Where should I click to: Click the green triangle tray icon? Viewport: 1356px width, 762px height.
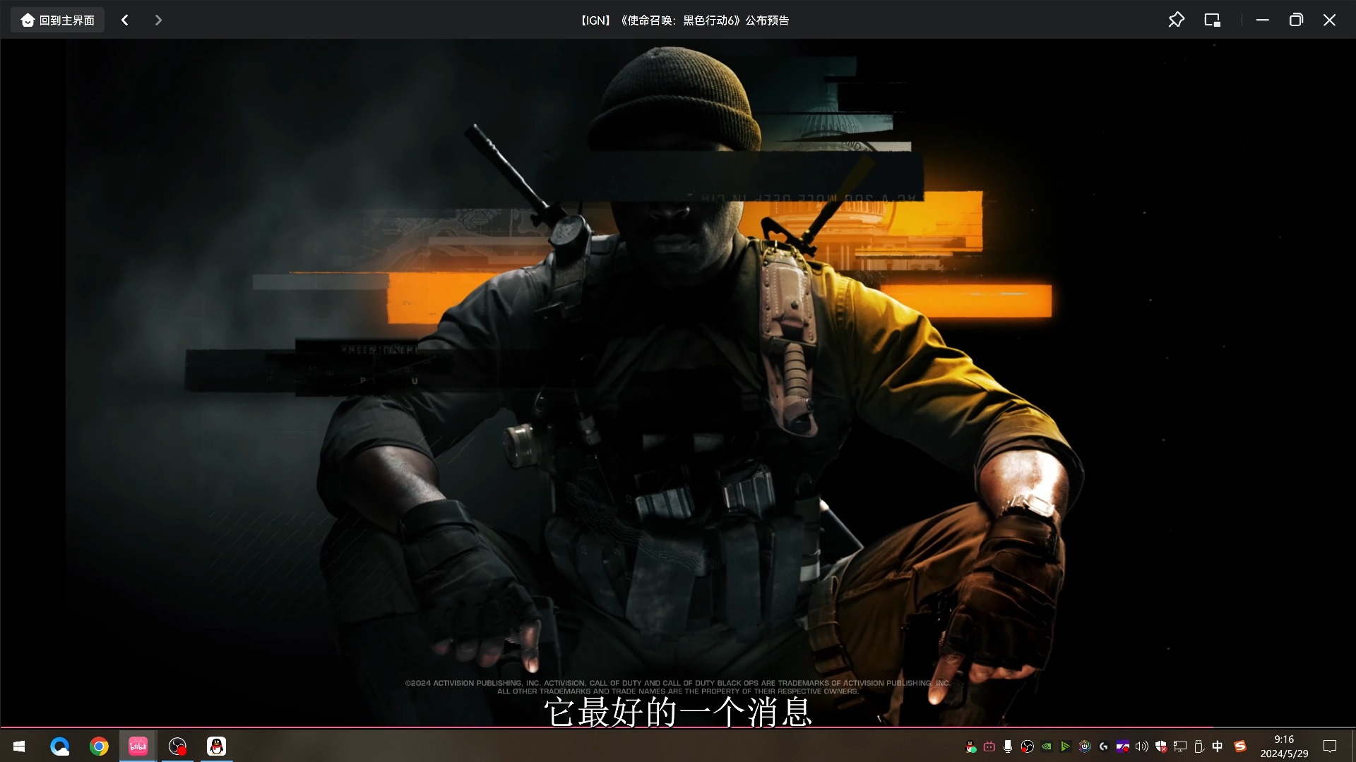(x=1066, y=746)
